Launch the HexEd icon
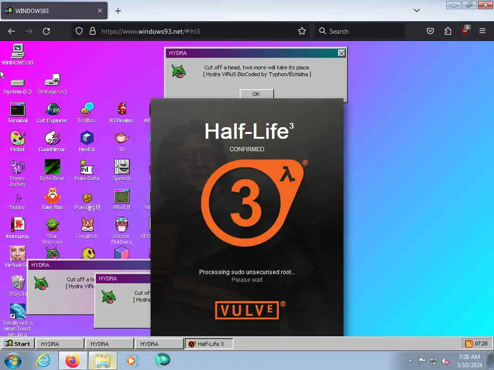 tap(87, 142)
